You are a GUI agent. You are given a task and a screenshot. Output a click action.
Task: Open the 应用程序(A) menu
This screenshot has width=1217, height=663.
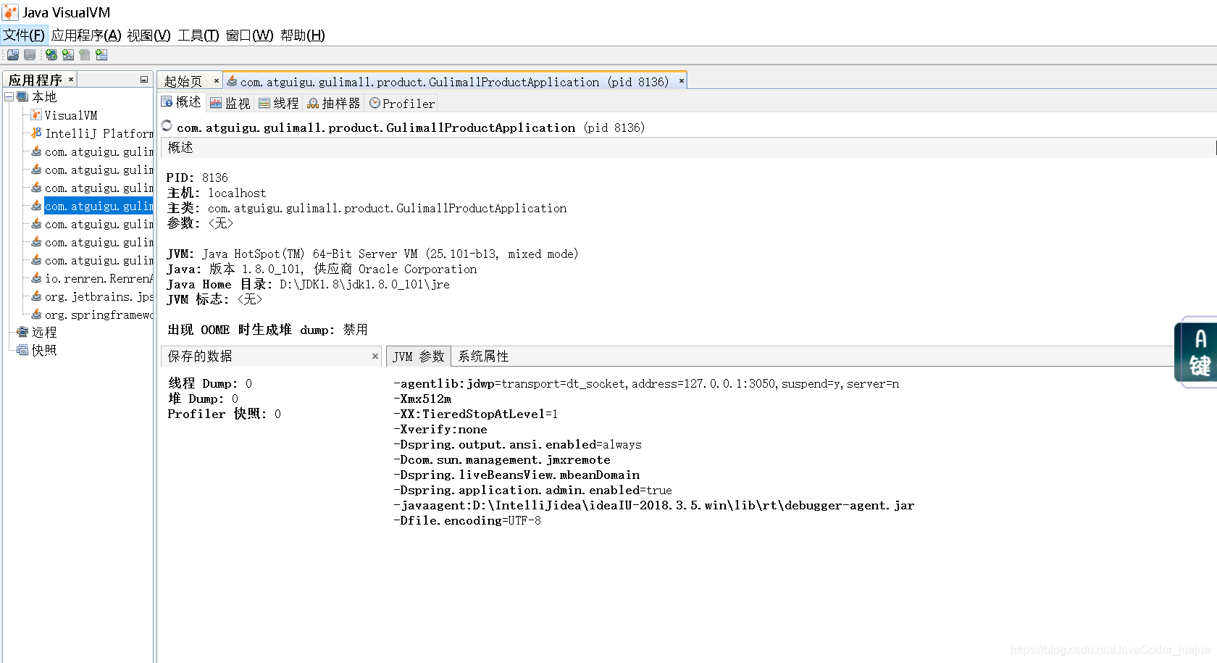pos(86,36)
